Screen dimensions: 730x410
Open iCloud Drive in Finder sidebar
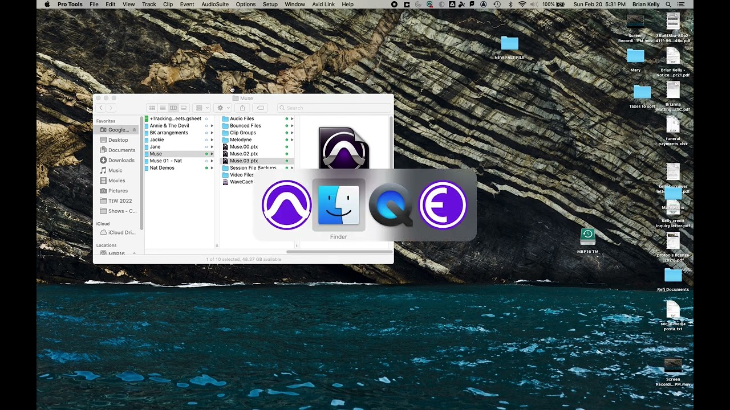[x=117, y=232]
